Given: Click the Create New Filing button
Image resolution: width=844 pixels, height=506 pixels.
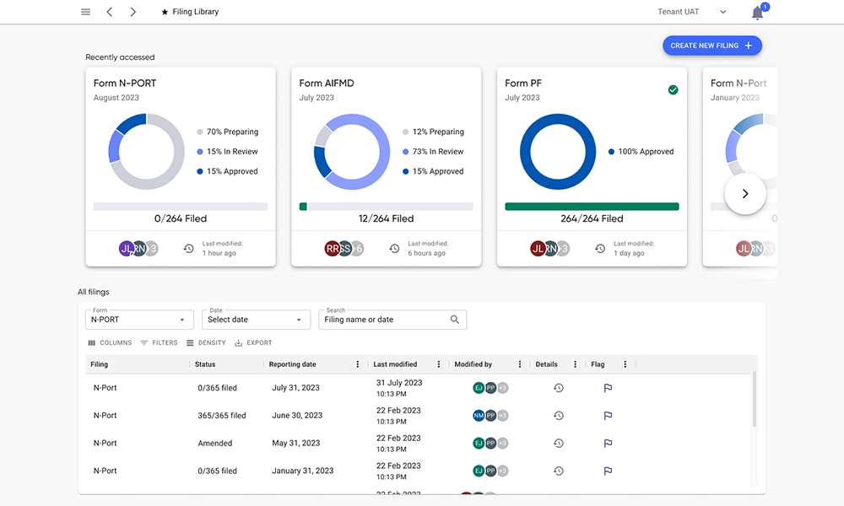Looking at the screenshot, I should [711, 46].
